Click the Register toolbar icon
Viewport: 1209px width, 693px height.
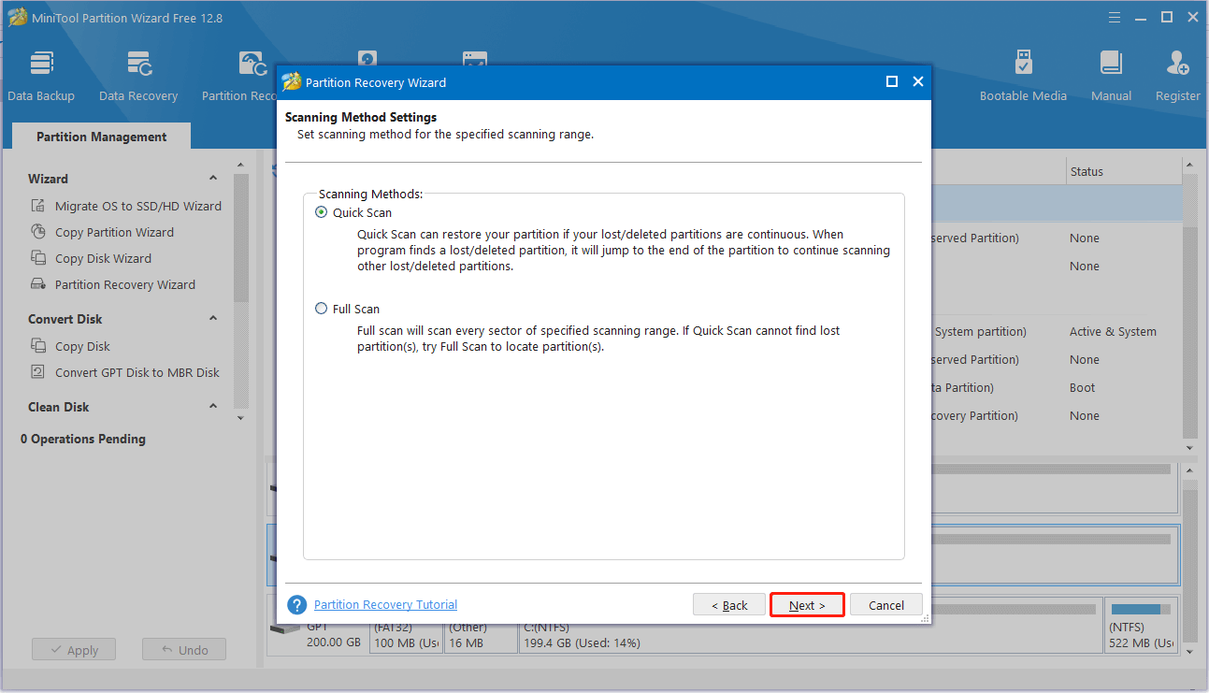1177,75
